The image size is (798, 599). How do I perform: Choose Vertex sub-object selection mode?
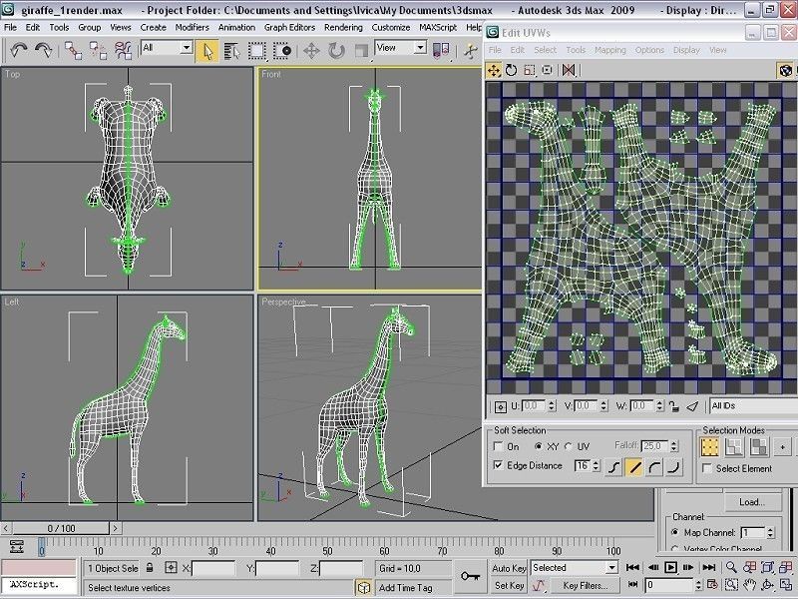(x=709, y=447)
